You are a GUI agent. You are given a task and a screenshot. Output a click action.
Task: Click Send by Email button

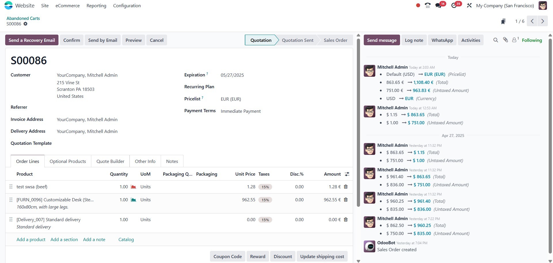(103, 40)
